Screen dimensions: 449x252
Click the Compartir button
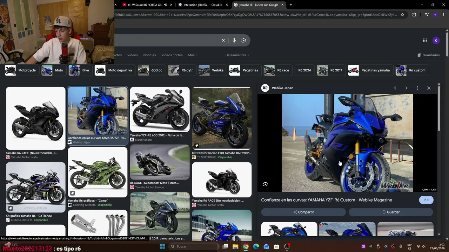pos(303,212)
